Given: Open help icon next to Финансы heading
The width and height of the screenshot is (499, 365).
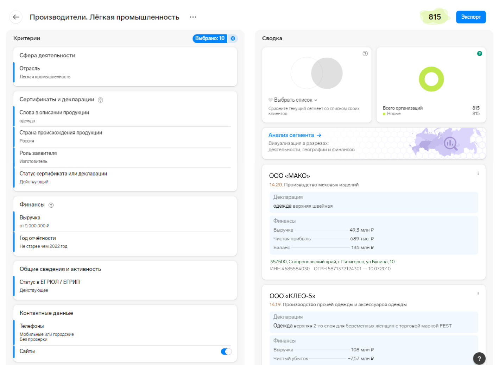Looking at the screenshot, I should [51, 205].
